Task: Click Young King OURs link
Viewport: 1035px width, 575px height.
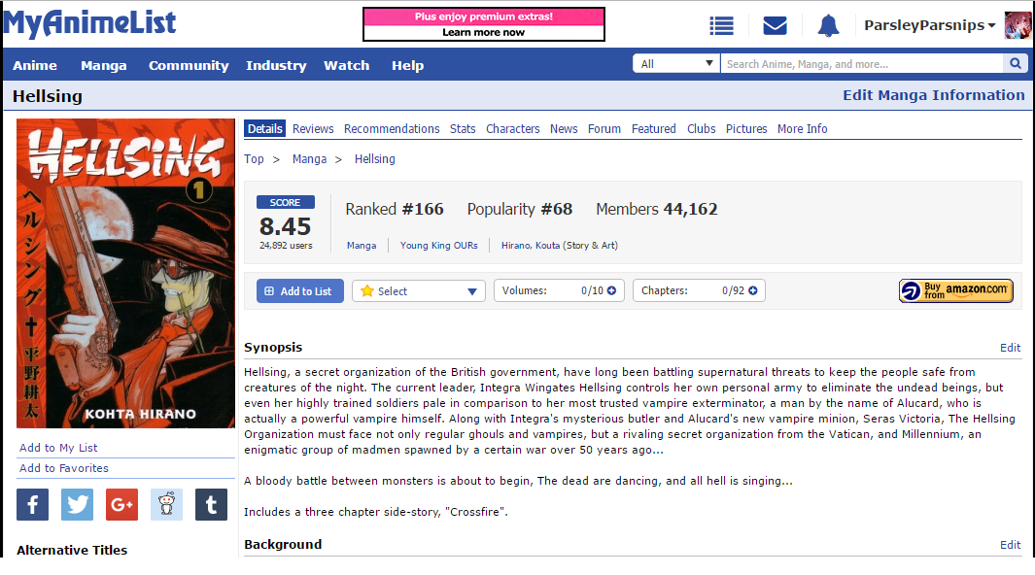Action: point(439,246)
